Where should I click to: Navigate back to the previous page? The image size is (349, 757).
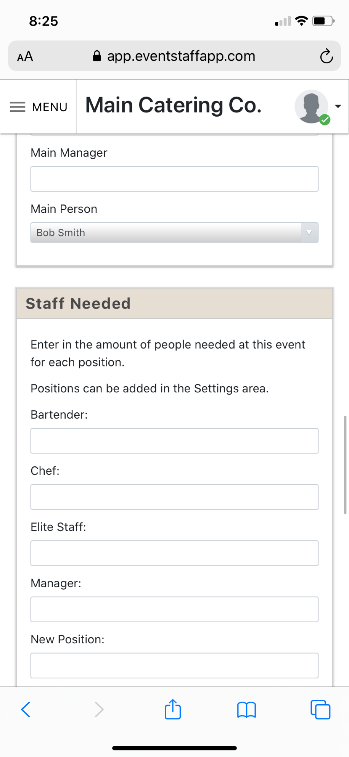(25, 709)
